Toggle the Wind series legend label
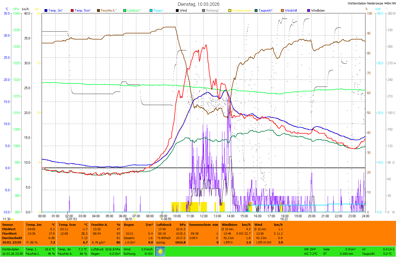This screenshot has height=257, width=396. tap(183, 10)
